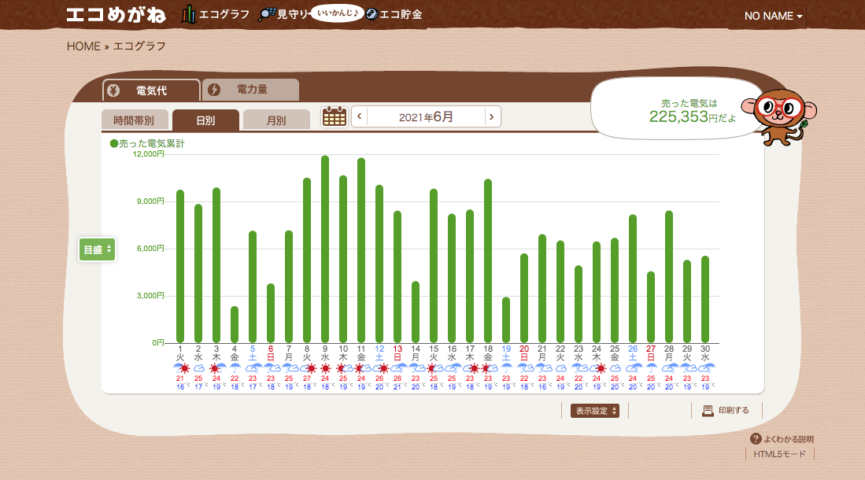Screen dimensions: 865x480
Task: Click the day 13 日 date label
Action: (397, 353)
